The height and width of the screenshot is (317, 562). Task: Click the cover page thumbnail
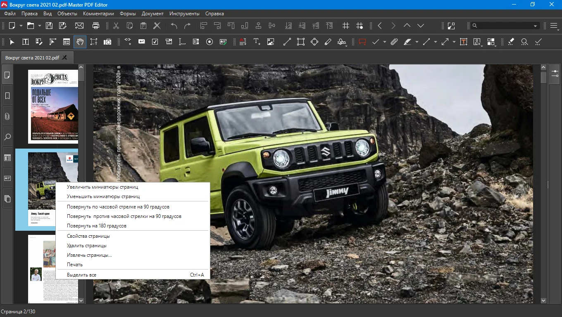(x=53, y=106)
